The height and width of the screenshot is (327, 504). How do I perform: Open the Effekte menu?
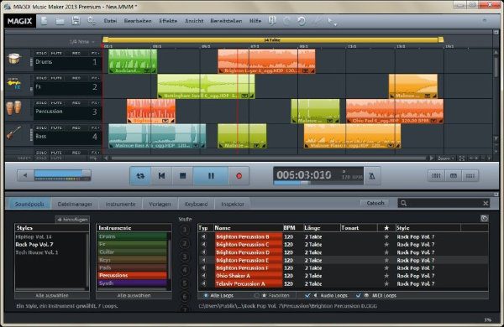click(x=168, y=21)
